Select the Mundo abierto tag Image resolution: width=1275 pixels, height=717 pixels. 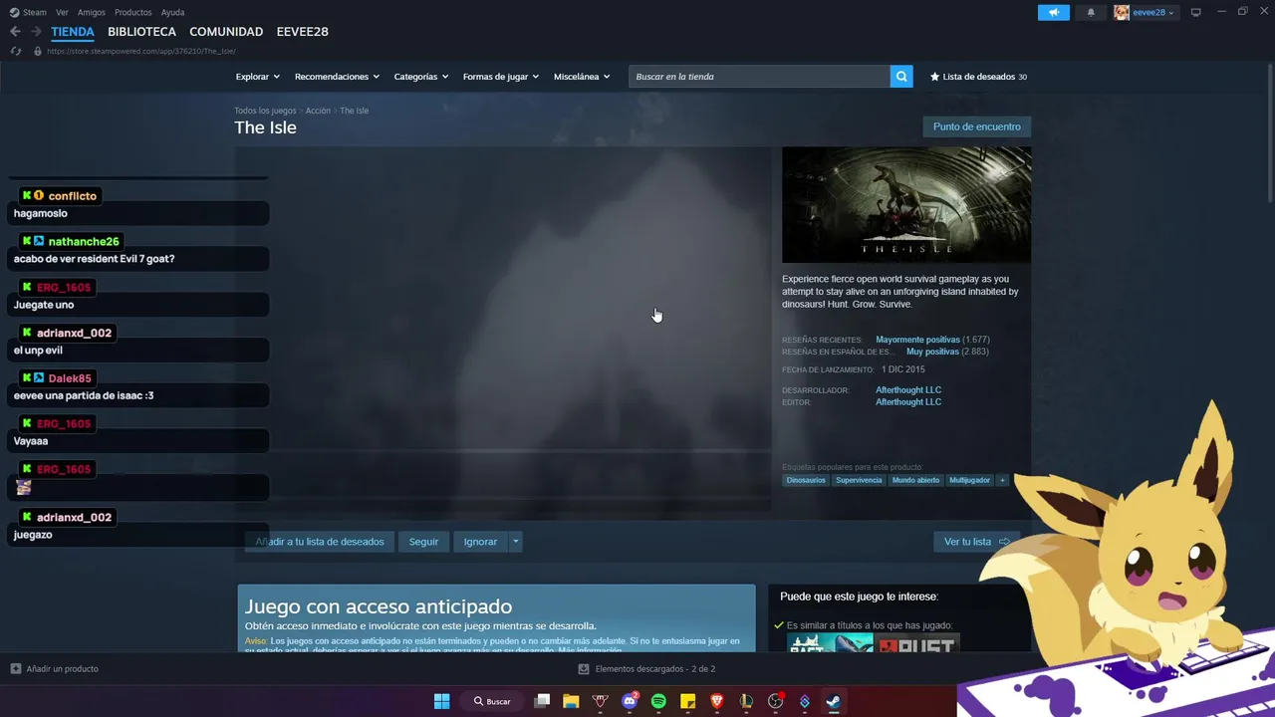pyautogui.click(x=915, y=480)
